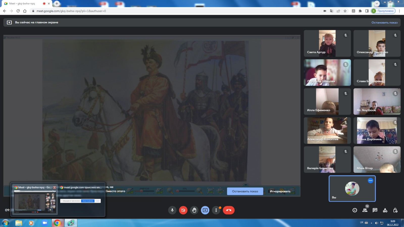Select Света Артур participant tile
The image size is (404, 227).
coord(327,43)
